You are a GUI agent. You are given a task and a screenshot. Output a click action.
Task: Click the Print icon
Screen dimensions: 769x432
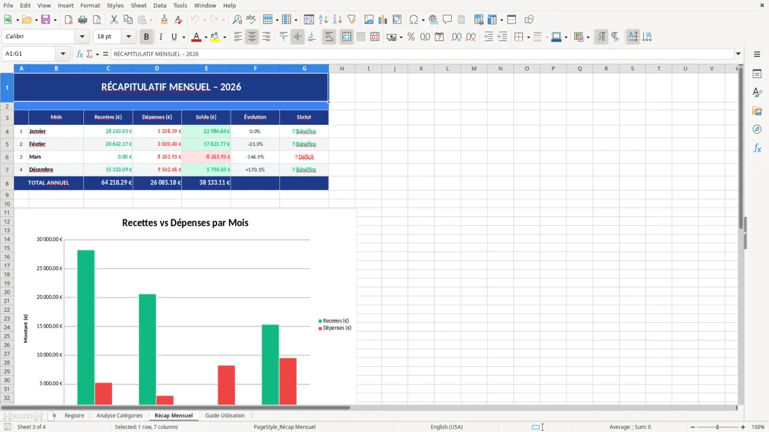click(x=83, y=20)
